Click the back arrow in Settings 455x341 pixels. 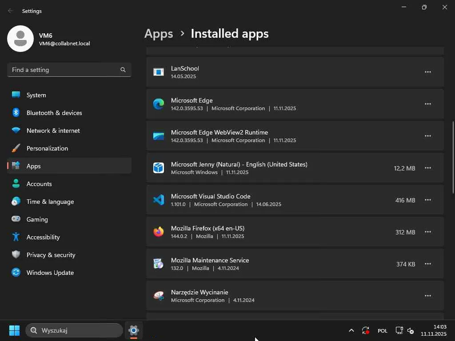coord(11,11)
